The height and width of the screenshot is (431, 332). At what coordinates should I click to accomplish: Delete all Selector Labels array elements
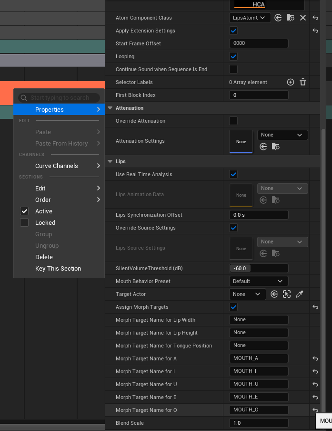click(302, 82)
